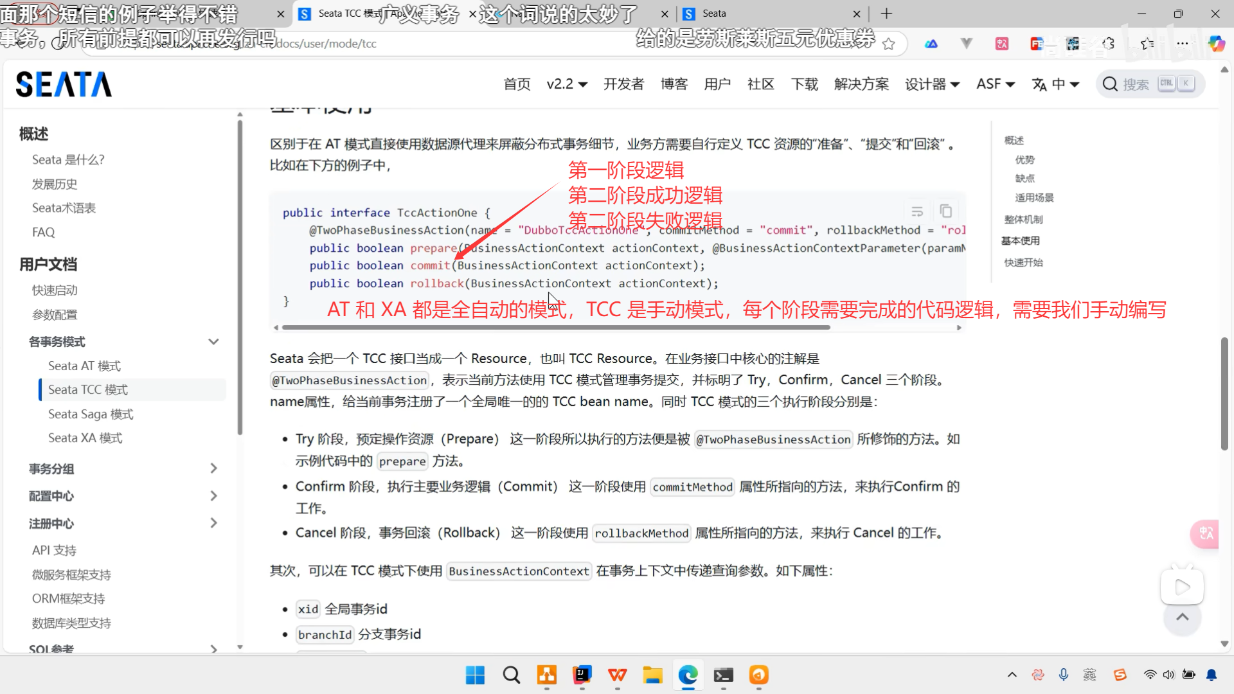
Task: Open File Explorer from the taskbar
Action: click(x=652, y=675)
